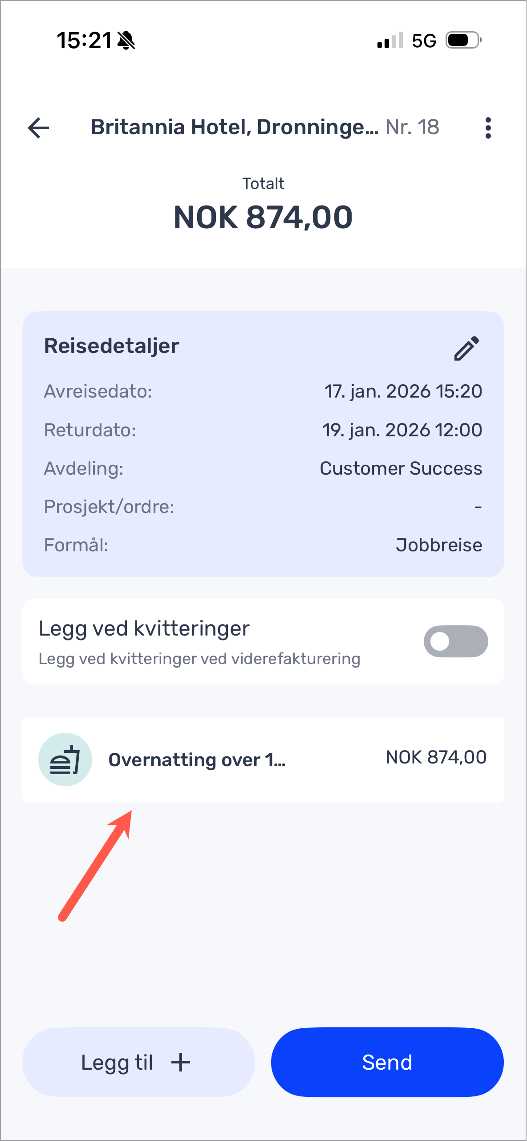The width and height of the screenshot is (527, 1141).
Task: Open the Overnatting over 1... expense entry
Action: (x=197, y=759)
